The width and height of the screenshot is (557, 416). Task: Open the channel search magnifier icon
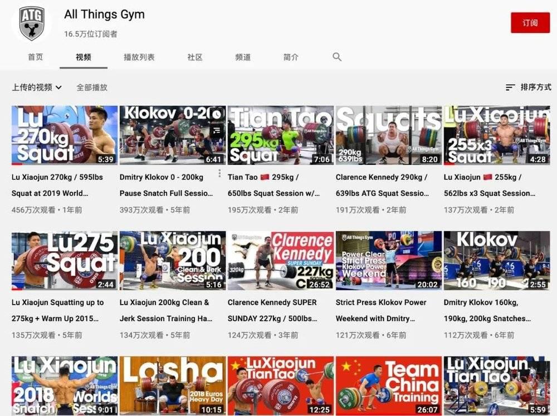[x=337, y=57]
